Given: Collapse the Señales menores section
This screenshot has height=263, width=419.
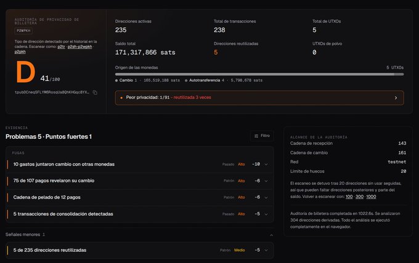Looking at the screenshot, I should 271,235.
